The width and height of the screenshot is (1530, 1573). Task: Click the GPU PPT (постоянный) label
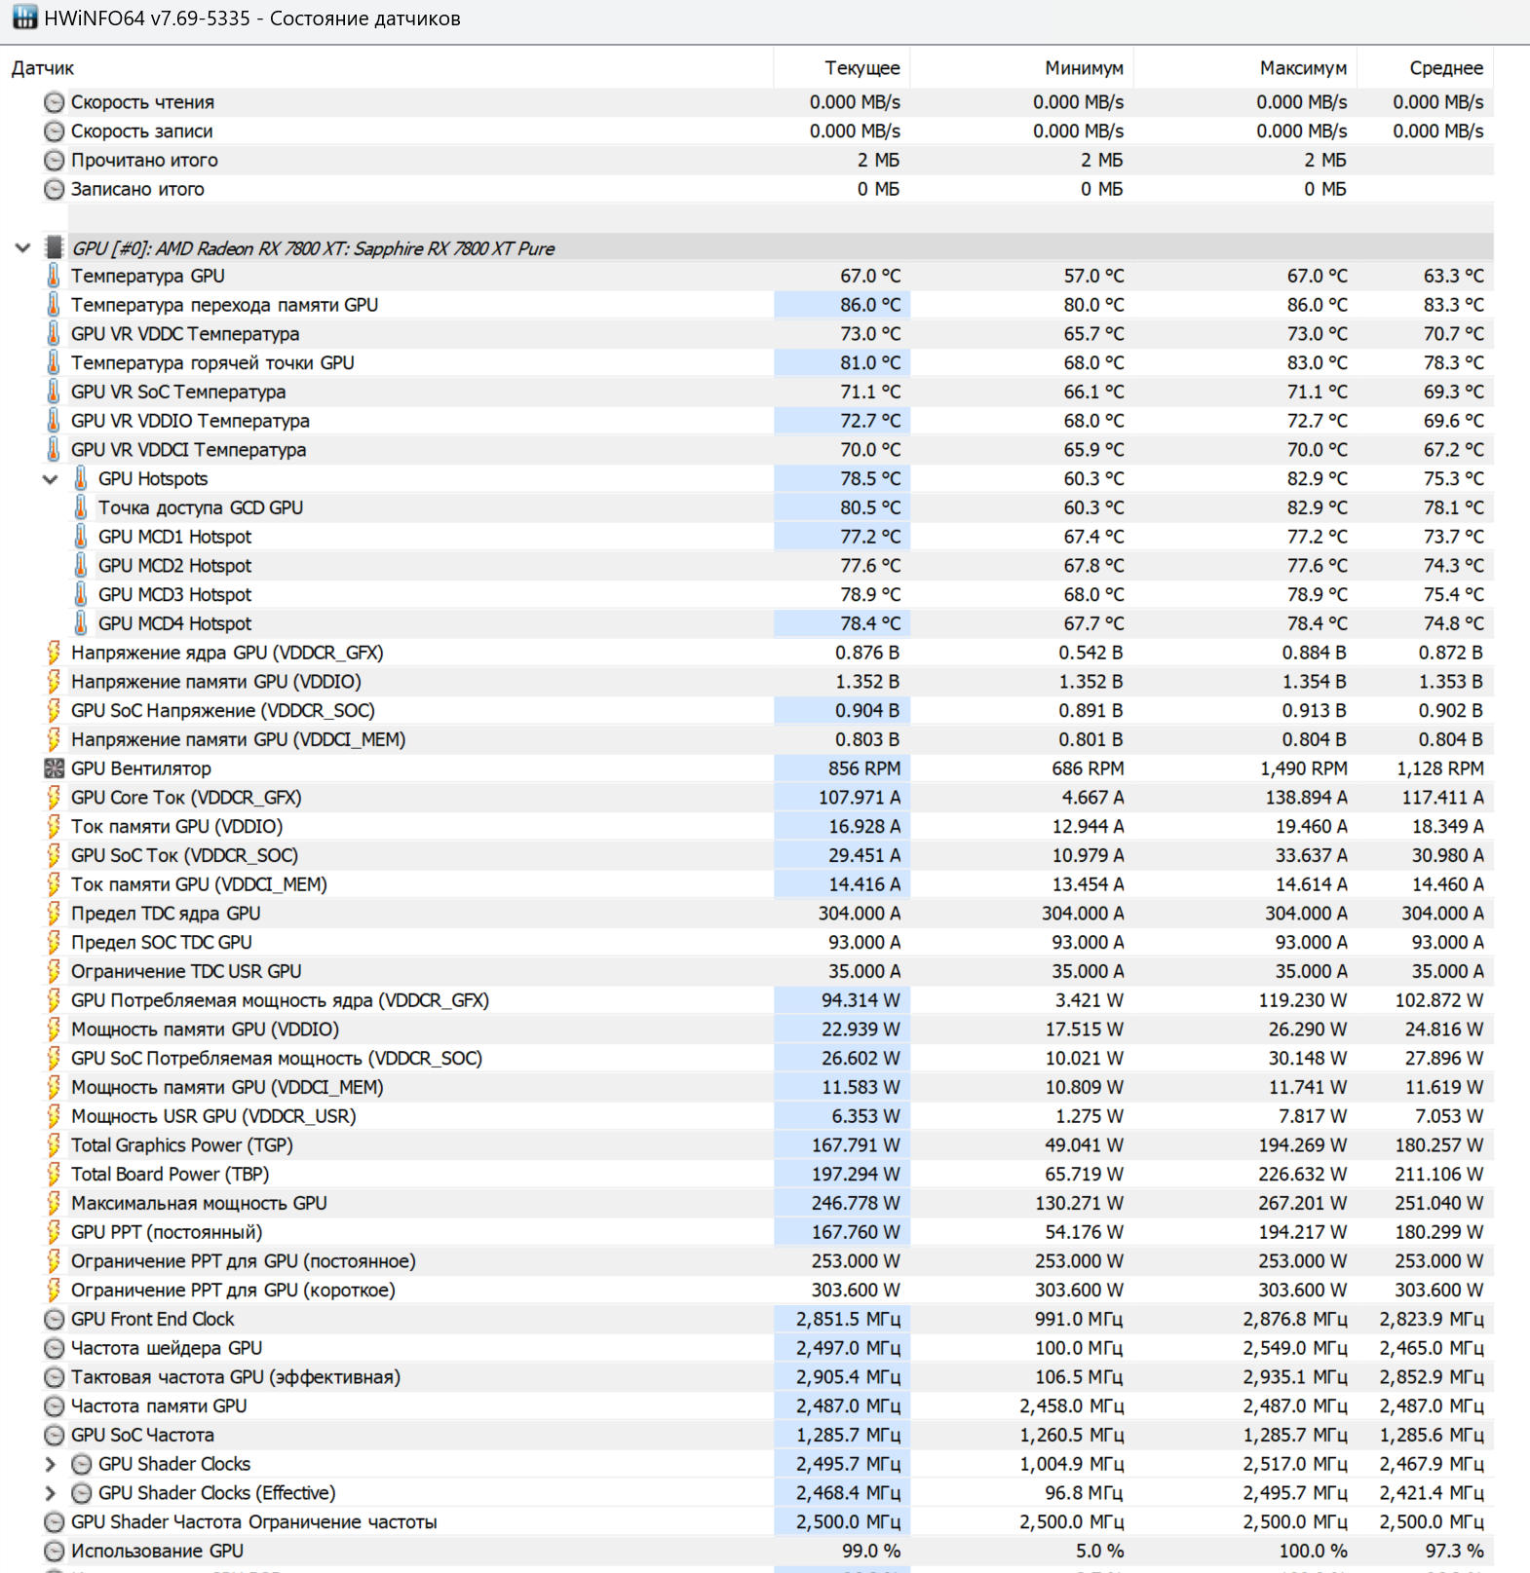(x=167, y=1233)
